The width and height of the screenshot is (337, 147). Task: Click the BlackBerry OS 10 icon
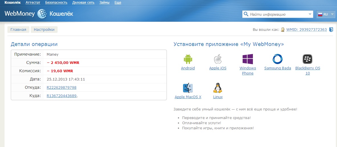(x=308, y=59)
